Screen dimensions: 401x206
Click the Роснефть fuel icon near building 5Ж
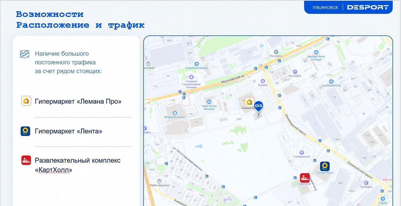(x=295, y=72)
